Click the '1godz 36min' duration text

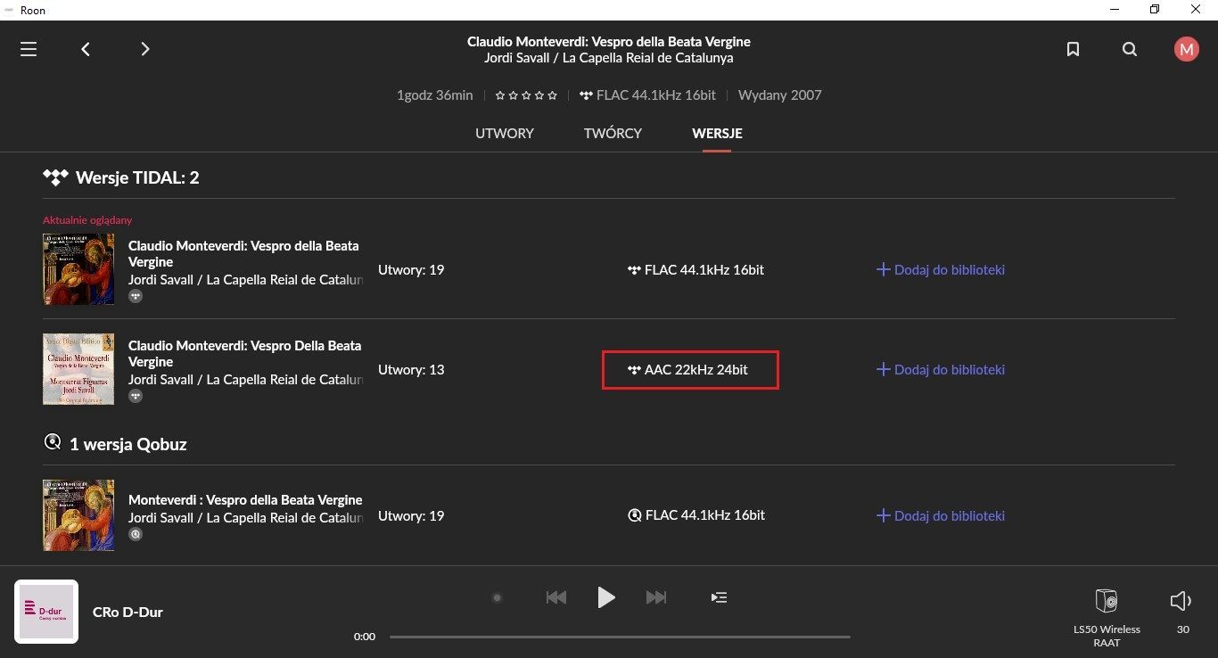[435, 95]
